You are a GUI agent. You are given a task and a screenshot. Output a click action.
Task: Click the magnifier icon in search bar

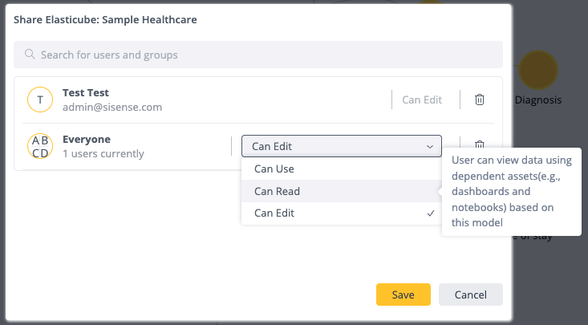(30, 55)
